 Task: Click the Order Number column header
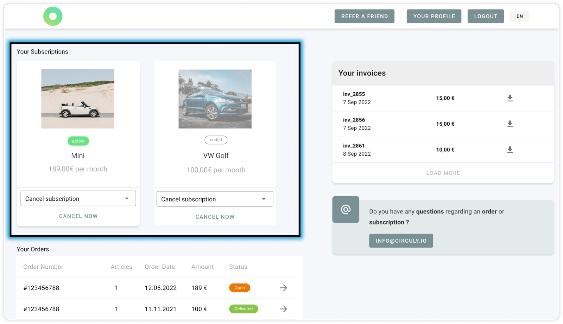[x=43, y=267]
